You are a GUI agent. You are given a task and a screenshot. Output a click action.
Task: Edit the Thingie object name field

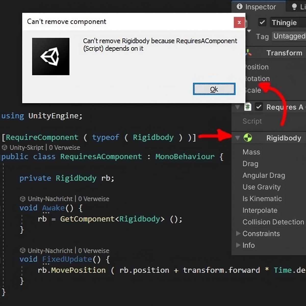coord(288,23)
